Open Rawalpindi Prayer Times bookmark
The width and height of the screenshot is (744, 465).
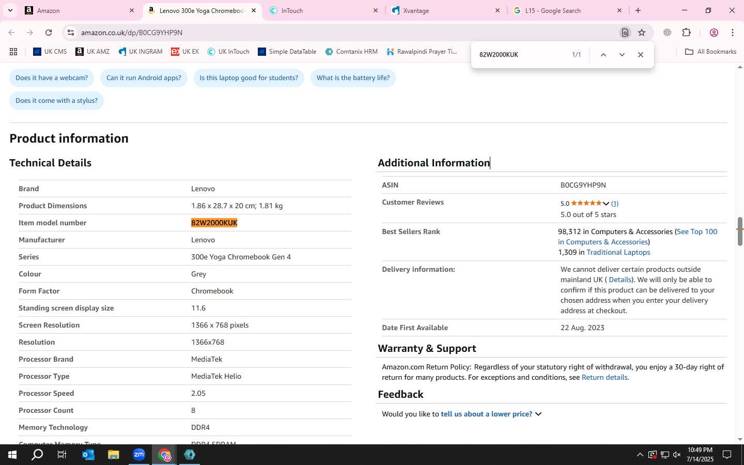click(x=422, y=52)
